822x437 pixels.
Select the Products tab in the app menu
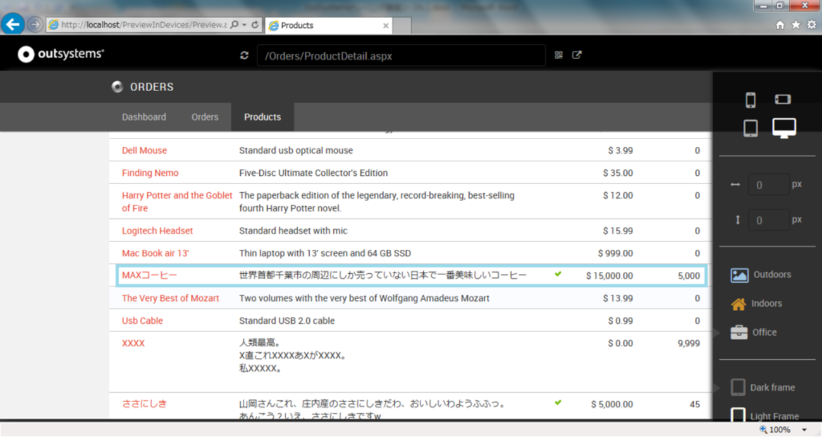262,117
